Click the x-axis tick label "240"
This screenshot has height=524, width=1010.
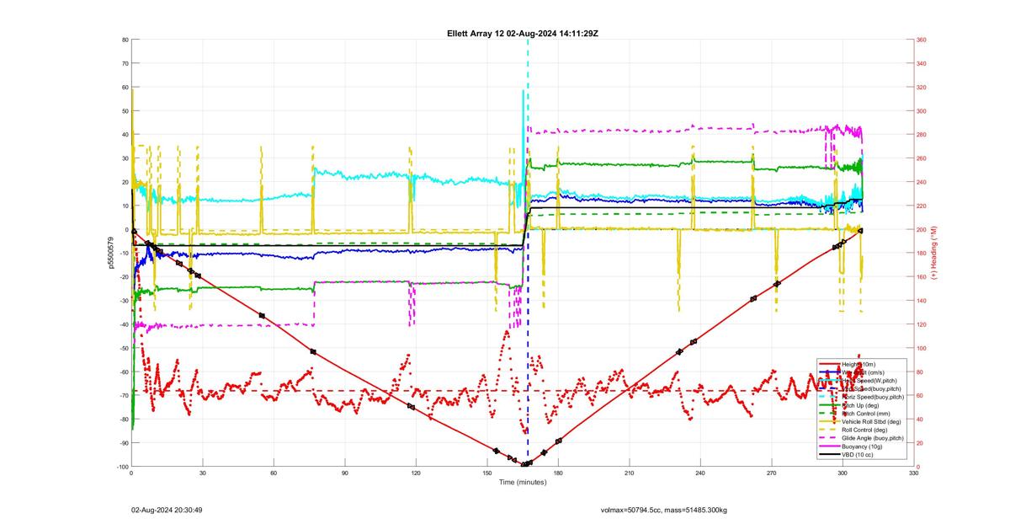700,473
